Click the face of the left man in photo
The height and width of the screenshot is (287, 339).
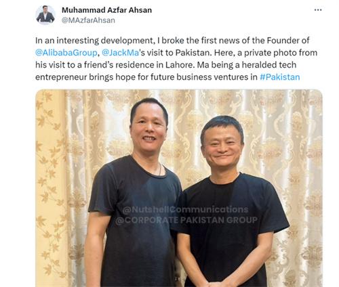pos(148,130)
